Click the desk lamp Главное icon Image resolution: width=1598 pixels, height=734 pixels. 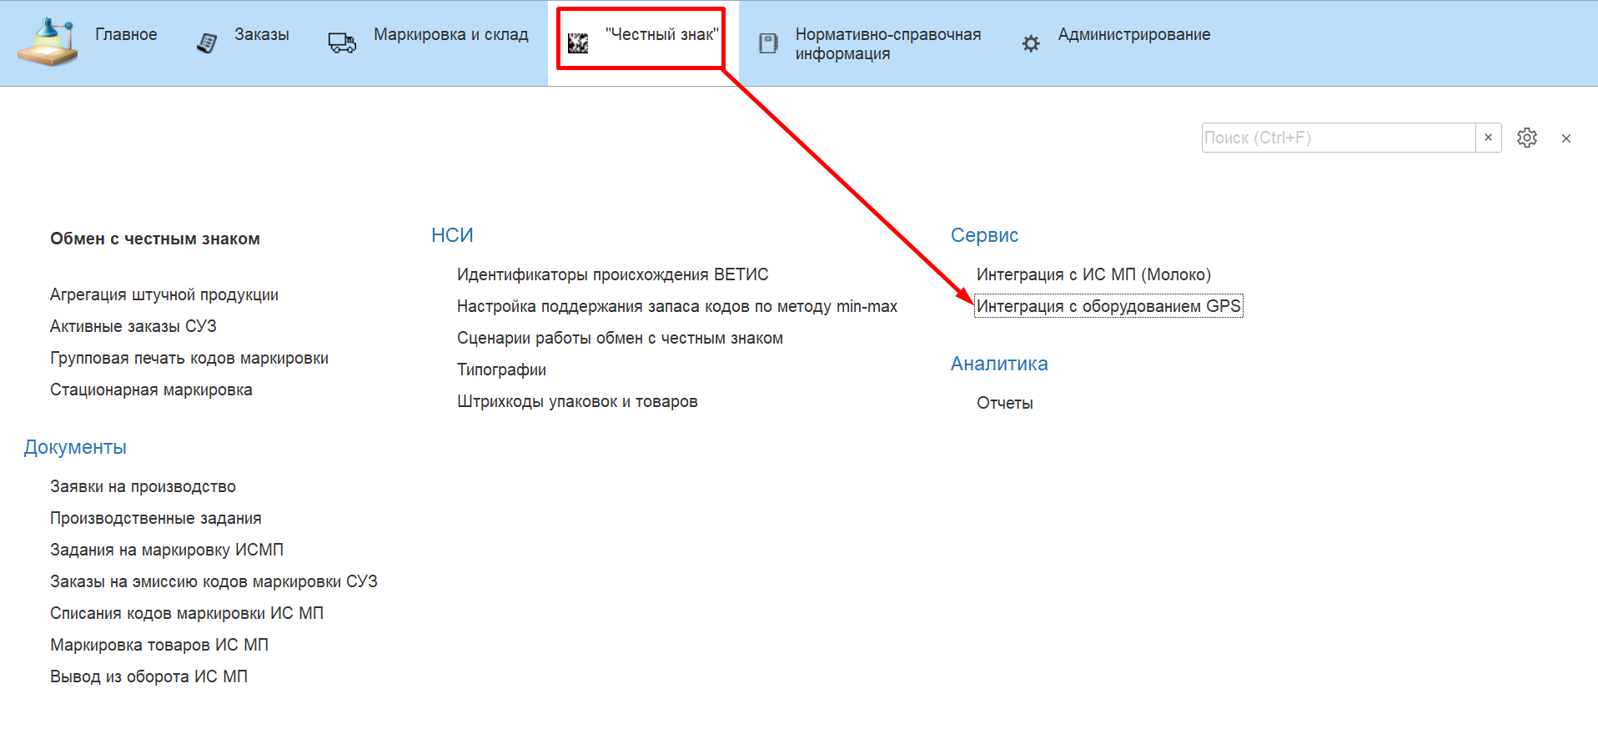click(x=48, y=42)
